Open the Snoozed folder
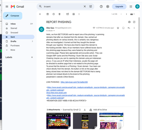This screenshot has height=130, width=142. (x=18, y=32)
